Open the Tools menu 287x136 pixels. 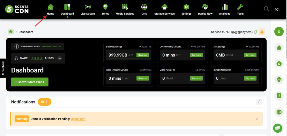click(240, 10)
